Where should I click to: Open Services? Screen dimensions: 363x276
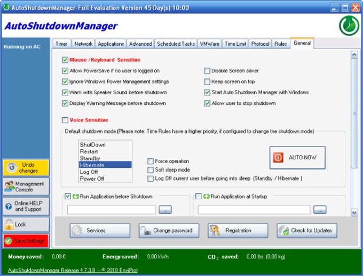(x=100, y=231)
